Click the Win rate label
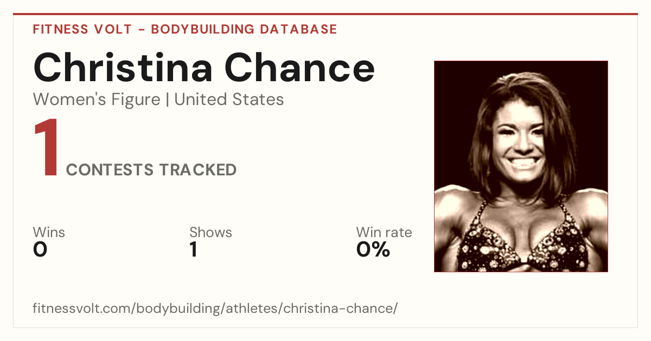The image size is (651, 341). pyautogui.click(x=384, y=232)
